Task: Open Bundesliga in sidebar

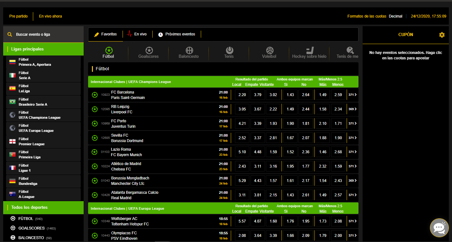Action: pyautogui.click(x=43, y=181)
